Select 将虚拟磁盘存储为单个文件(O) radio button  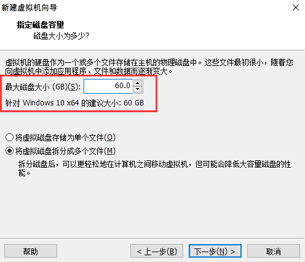(x=9, y=137)
